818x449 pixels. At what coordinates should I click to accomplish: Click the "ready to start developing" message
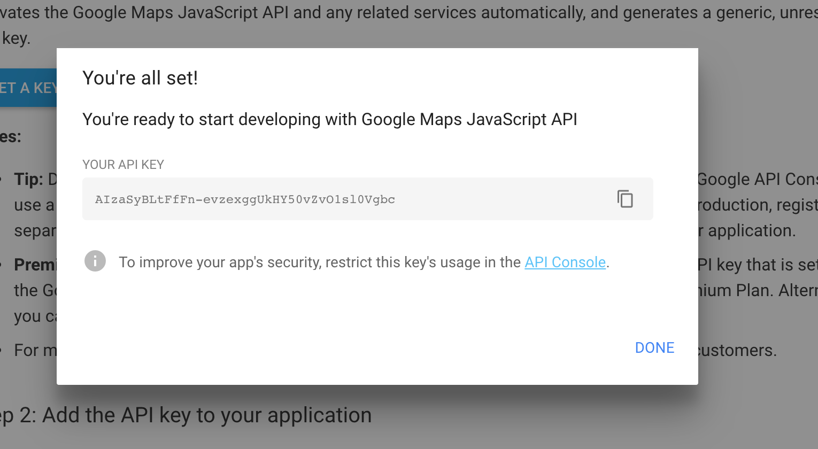click(x=329, y=119)
